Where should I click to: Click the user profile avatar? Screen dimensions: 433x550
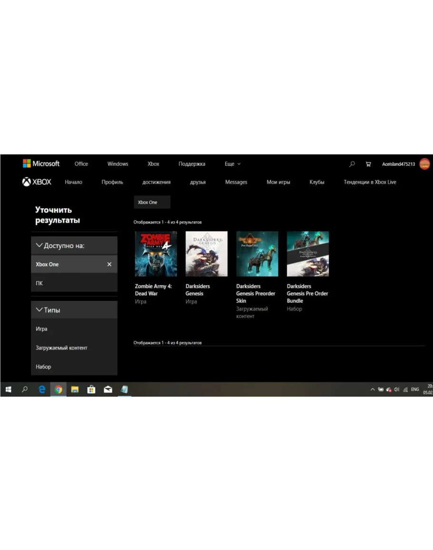click(x=424, y=164)
